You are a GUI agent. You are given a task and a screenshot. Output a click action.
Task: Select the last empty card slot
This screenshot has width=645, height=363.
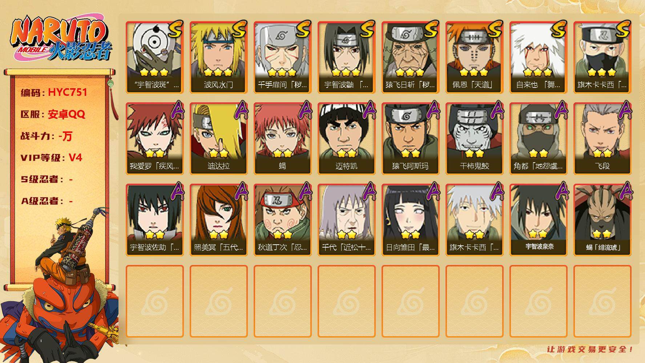click(602, 301)
